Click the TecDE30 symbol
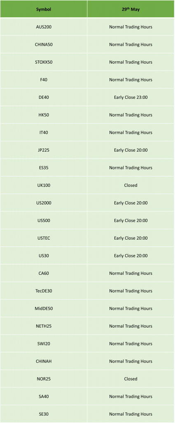The height and width of the screenshot is (423, 175). 44,291
